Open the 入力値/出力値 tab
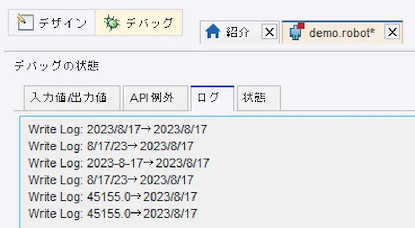The image size is (415, 228). 72,98
